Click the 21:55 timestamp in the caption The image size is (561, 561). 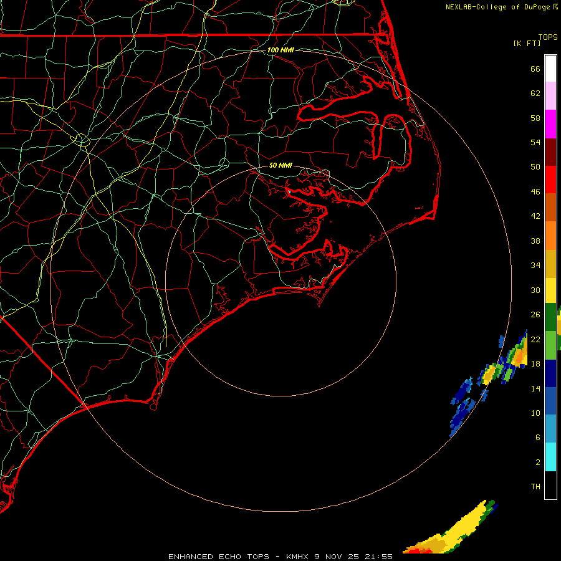point(378,557)
